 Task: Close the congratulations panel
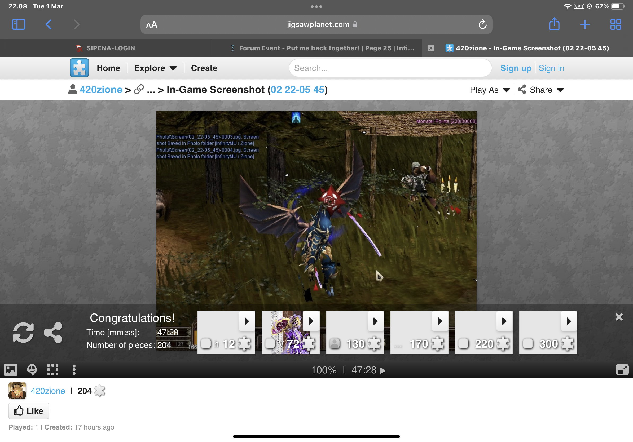tap(619, 317)
